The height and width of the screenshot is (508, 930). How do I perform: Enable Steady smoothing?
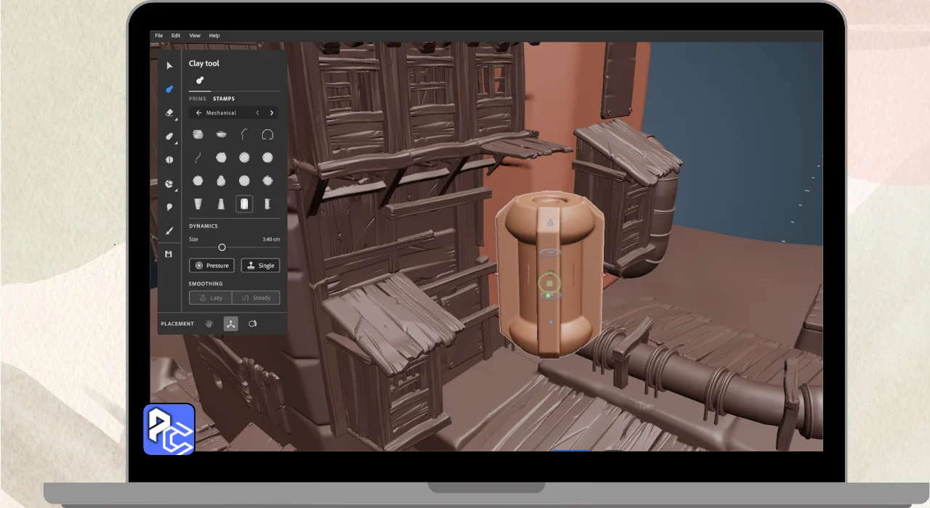[x=256, y=298]
